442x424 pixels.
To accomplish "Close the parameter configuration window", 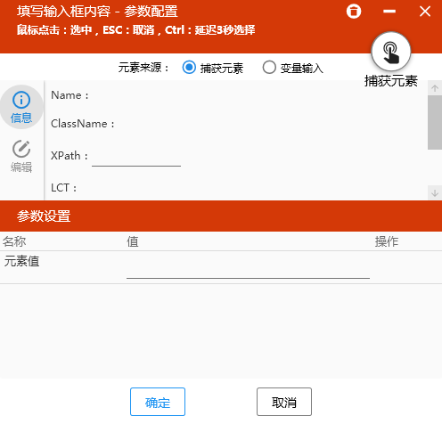I will (x=425, y=12).
